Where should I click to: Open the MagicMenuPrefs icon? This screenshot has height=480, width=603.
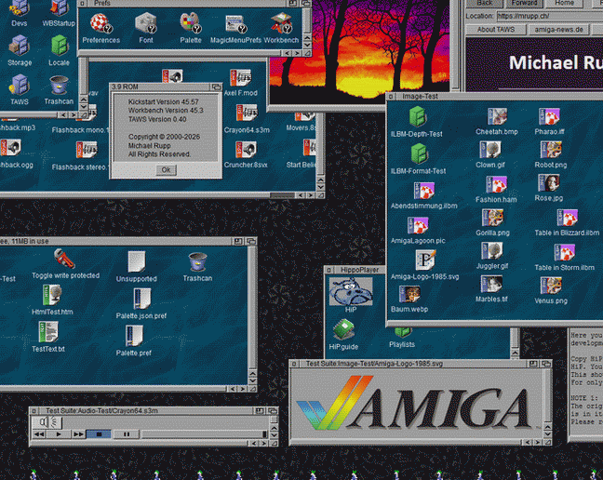click(235, 24)
